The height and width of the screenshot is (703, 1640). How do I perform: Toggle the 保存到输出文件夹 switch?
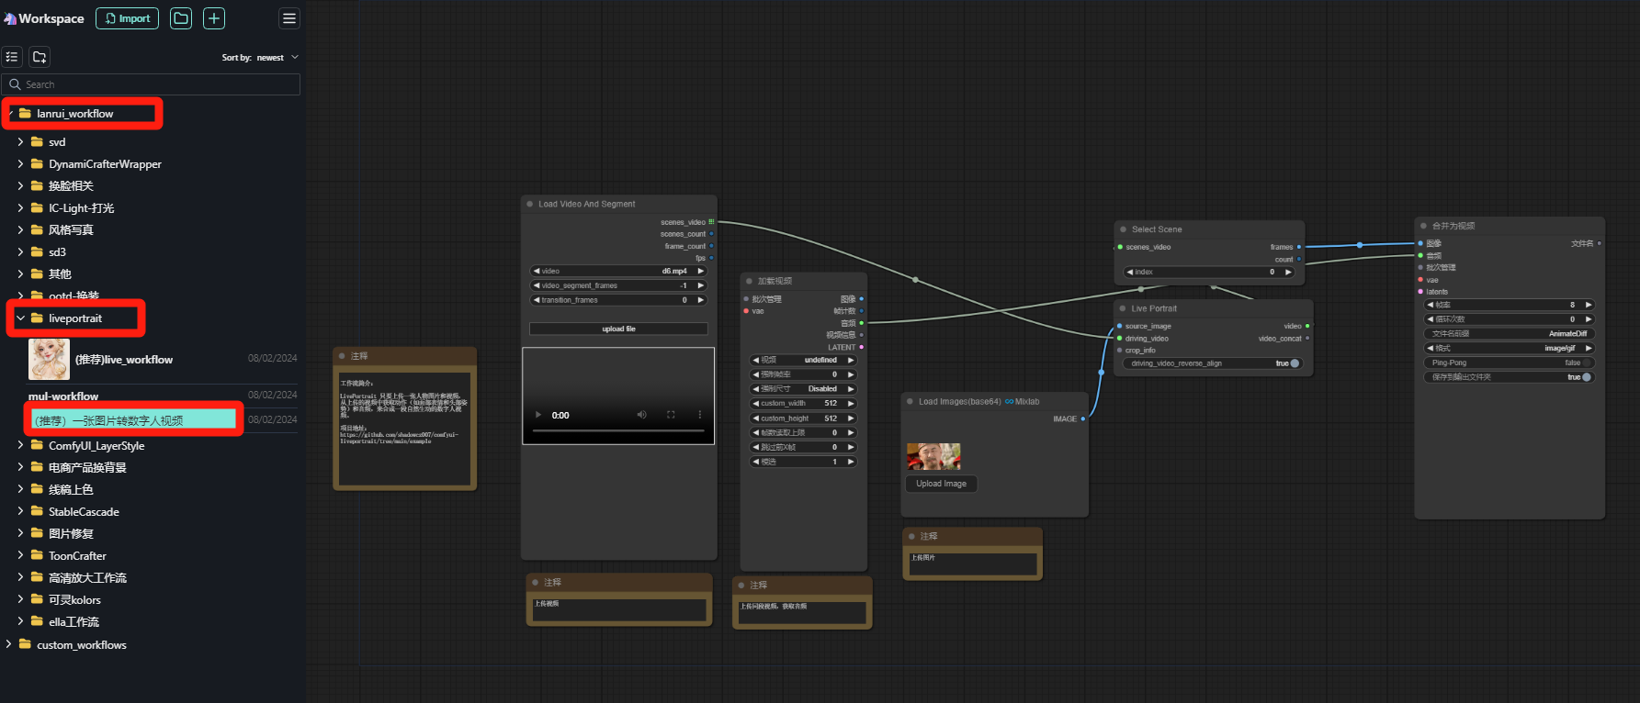coord(1587,377)
